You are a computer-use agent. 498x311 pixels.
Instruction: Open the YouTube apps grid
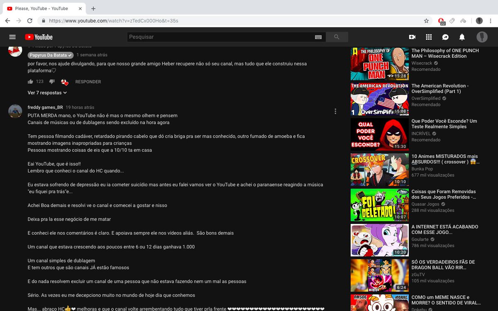429,37
